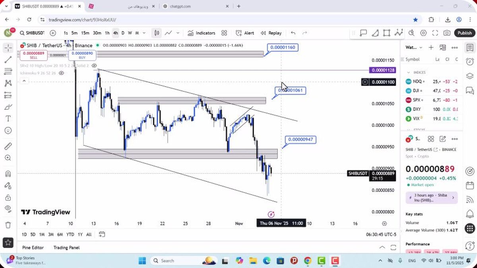The width and height of the screenshot is (477, 268).
Task: Select the rectangle shape in floating toolbar
Action: pyautogui.click(x=386, y=33)
